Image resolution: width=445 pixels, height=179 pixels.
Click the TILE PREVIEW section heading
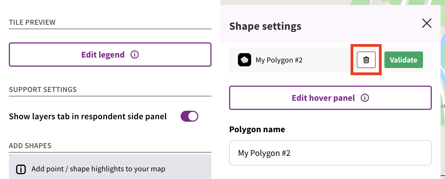[x=32, y=22]
